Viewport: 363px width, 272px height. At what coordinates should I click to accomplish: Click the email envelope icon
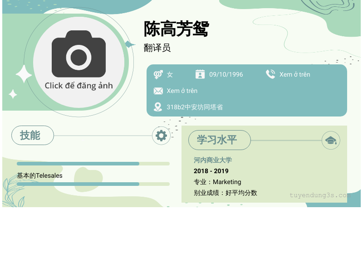(158, 91)
